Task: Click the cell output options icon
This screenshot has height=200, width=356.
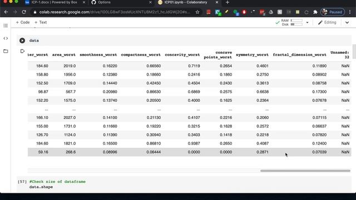Action: 22,51
